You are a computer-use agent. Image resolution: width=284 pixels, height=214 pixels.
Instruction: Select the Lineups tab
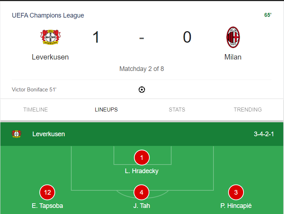point(106,110)
